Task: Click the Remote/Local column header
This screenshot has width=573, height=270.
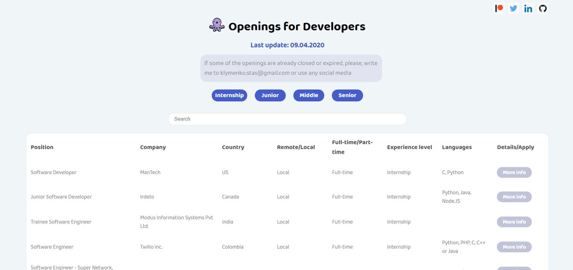Action: coord(296,147)
